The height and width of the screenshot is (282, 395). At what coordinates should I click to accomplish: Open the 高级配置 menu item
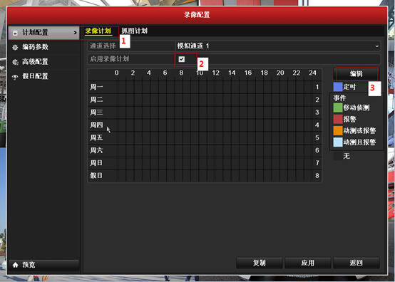click(x=43, y=62)
